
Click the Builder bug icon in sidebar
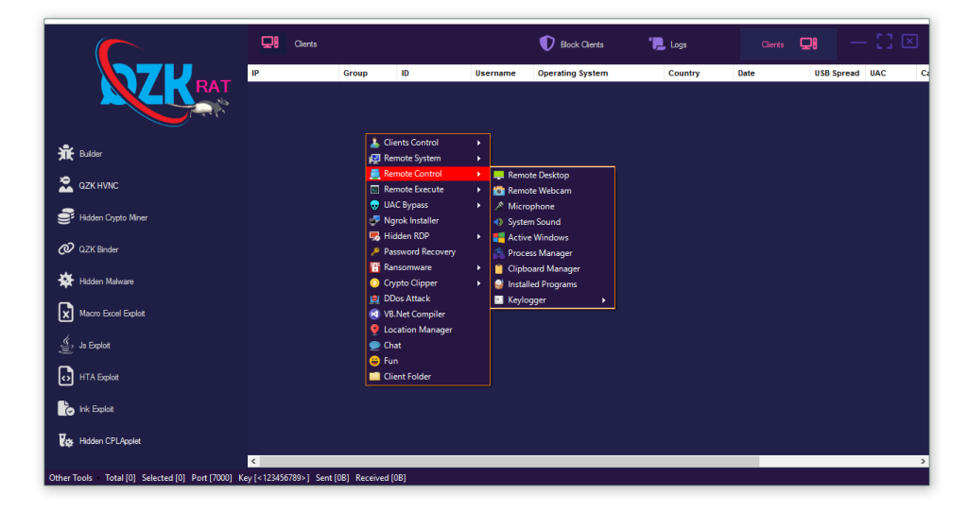tap(65, 153)
